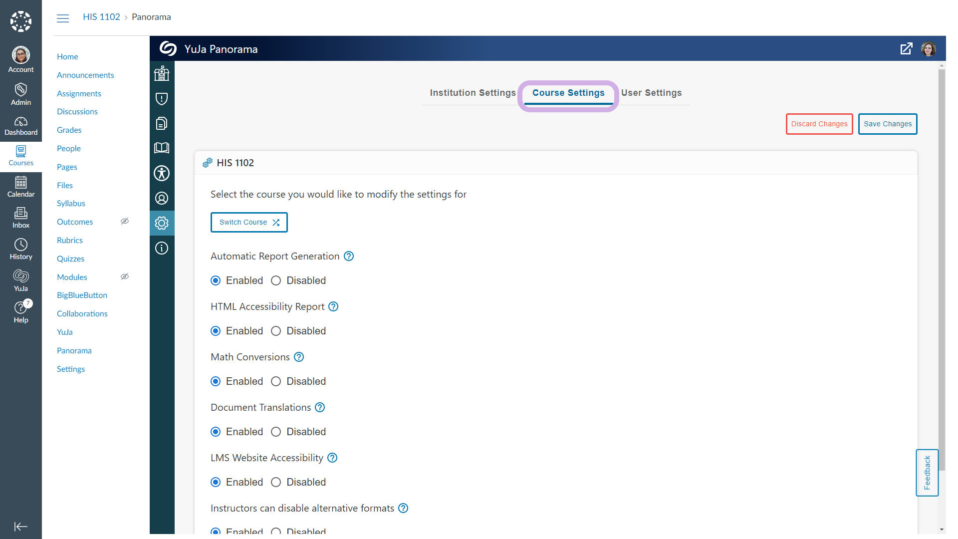Switch to Institution Settings tab

(x=473, y=93)
